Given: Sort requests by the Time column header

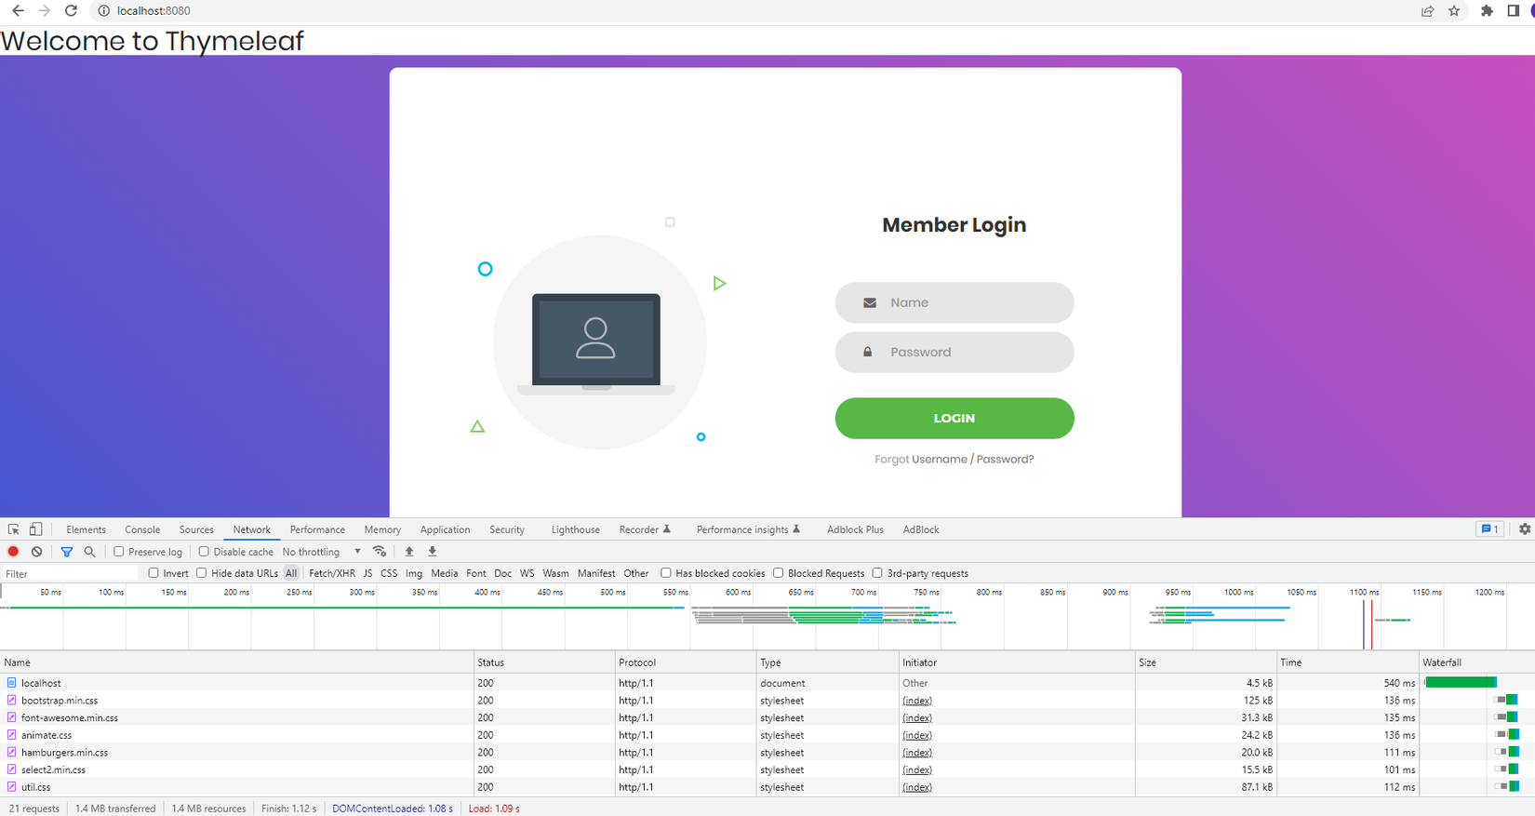Looking at the screenshot, I should pos(1347,662).
